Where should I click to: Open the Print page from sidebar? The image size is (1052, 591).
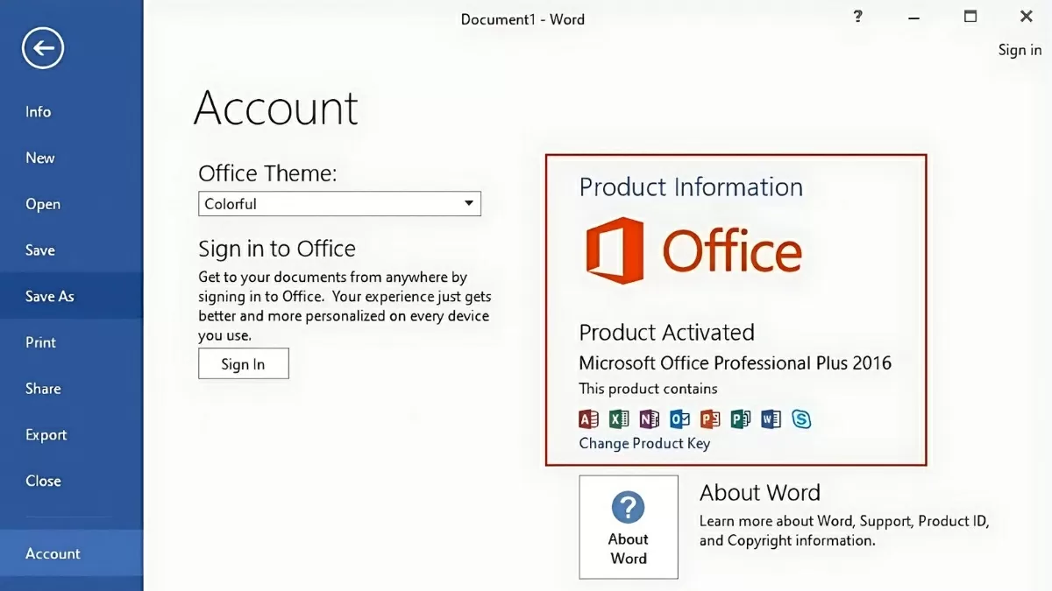[x=41, y=342]
